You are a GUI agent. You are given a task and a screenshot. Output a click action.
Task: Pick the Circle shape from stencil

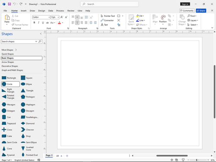coord(10,84)
